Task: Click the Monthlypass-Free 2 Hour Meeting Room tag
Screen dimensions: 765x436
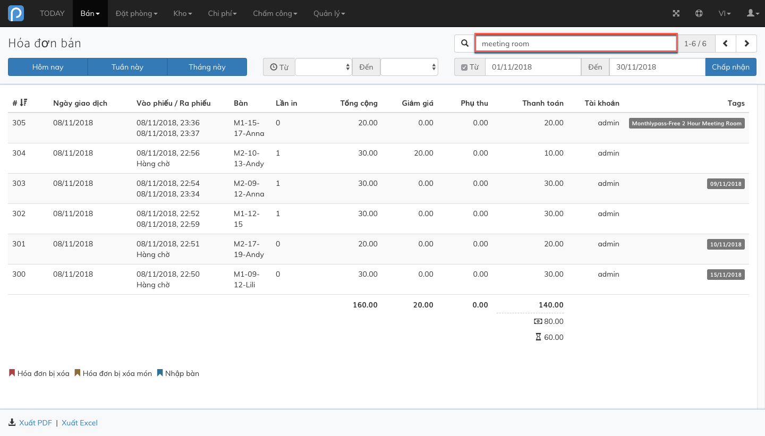Action: click(687, 123)
